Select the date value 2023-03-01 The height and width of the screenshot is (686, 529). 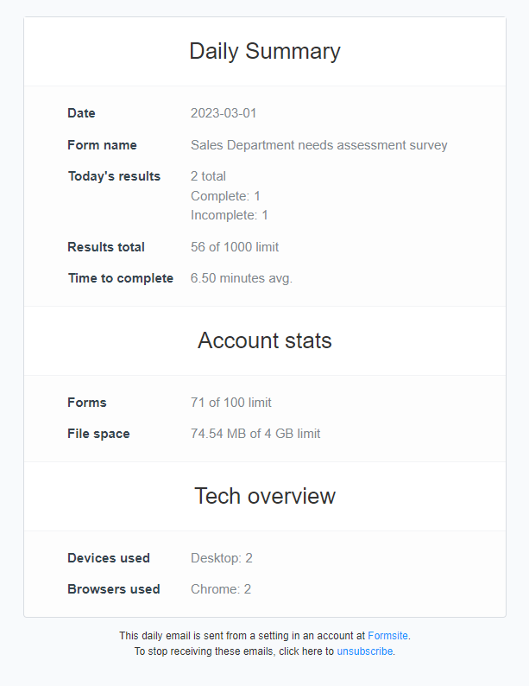(224, 113)
